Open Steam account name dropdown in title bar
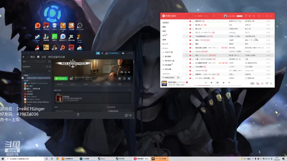The width and height of the screenshot is (287, 161). (114, 53)
